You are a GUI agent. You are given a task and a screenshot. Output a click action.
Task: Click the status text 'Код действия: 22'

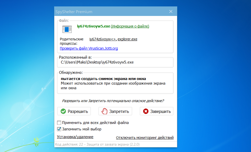(69, 145)
